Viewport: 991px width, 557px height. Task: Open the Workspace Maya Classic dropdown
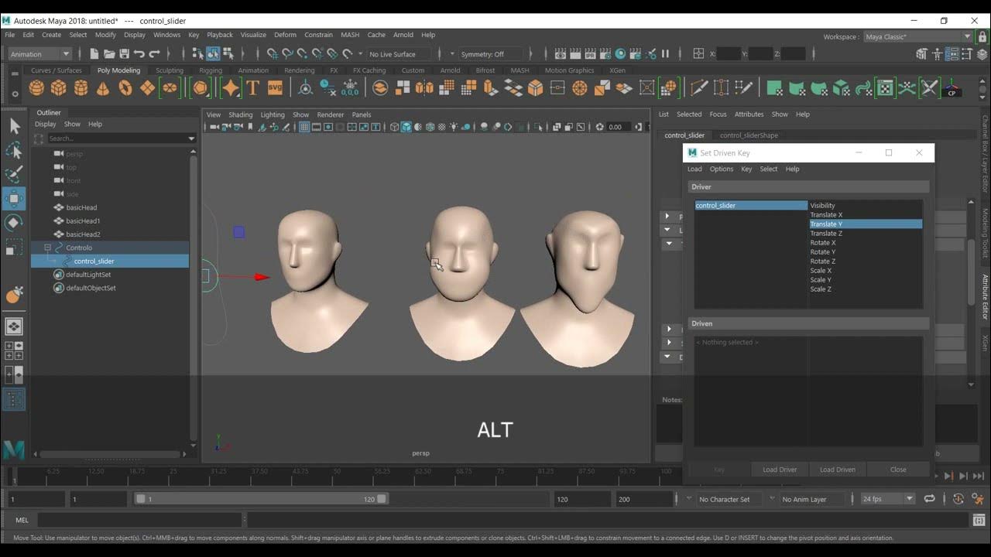tap(918, 36)
